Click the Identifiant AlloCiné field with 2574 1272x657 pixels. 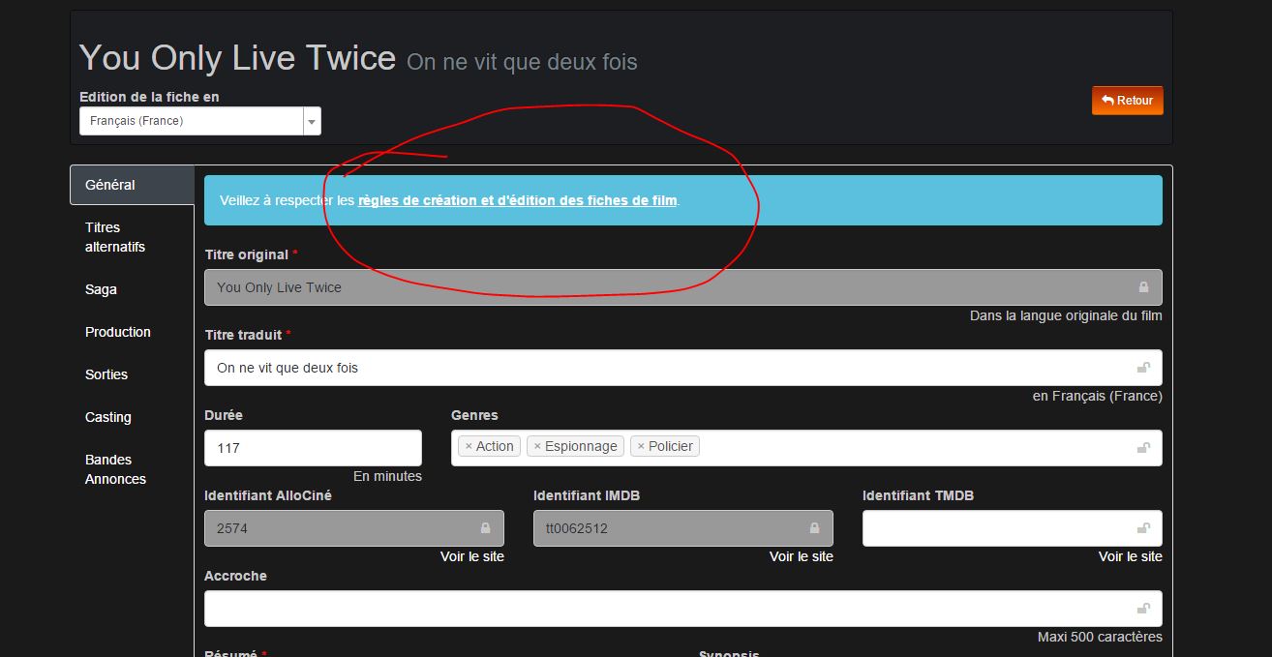[x=354, y=528]
